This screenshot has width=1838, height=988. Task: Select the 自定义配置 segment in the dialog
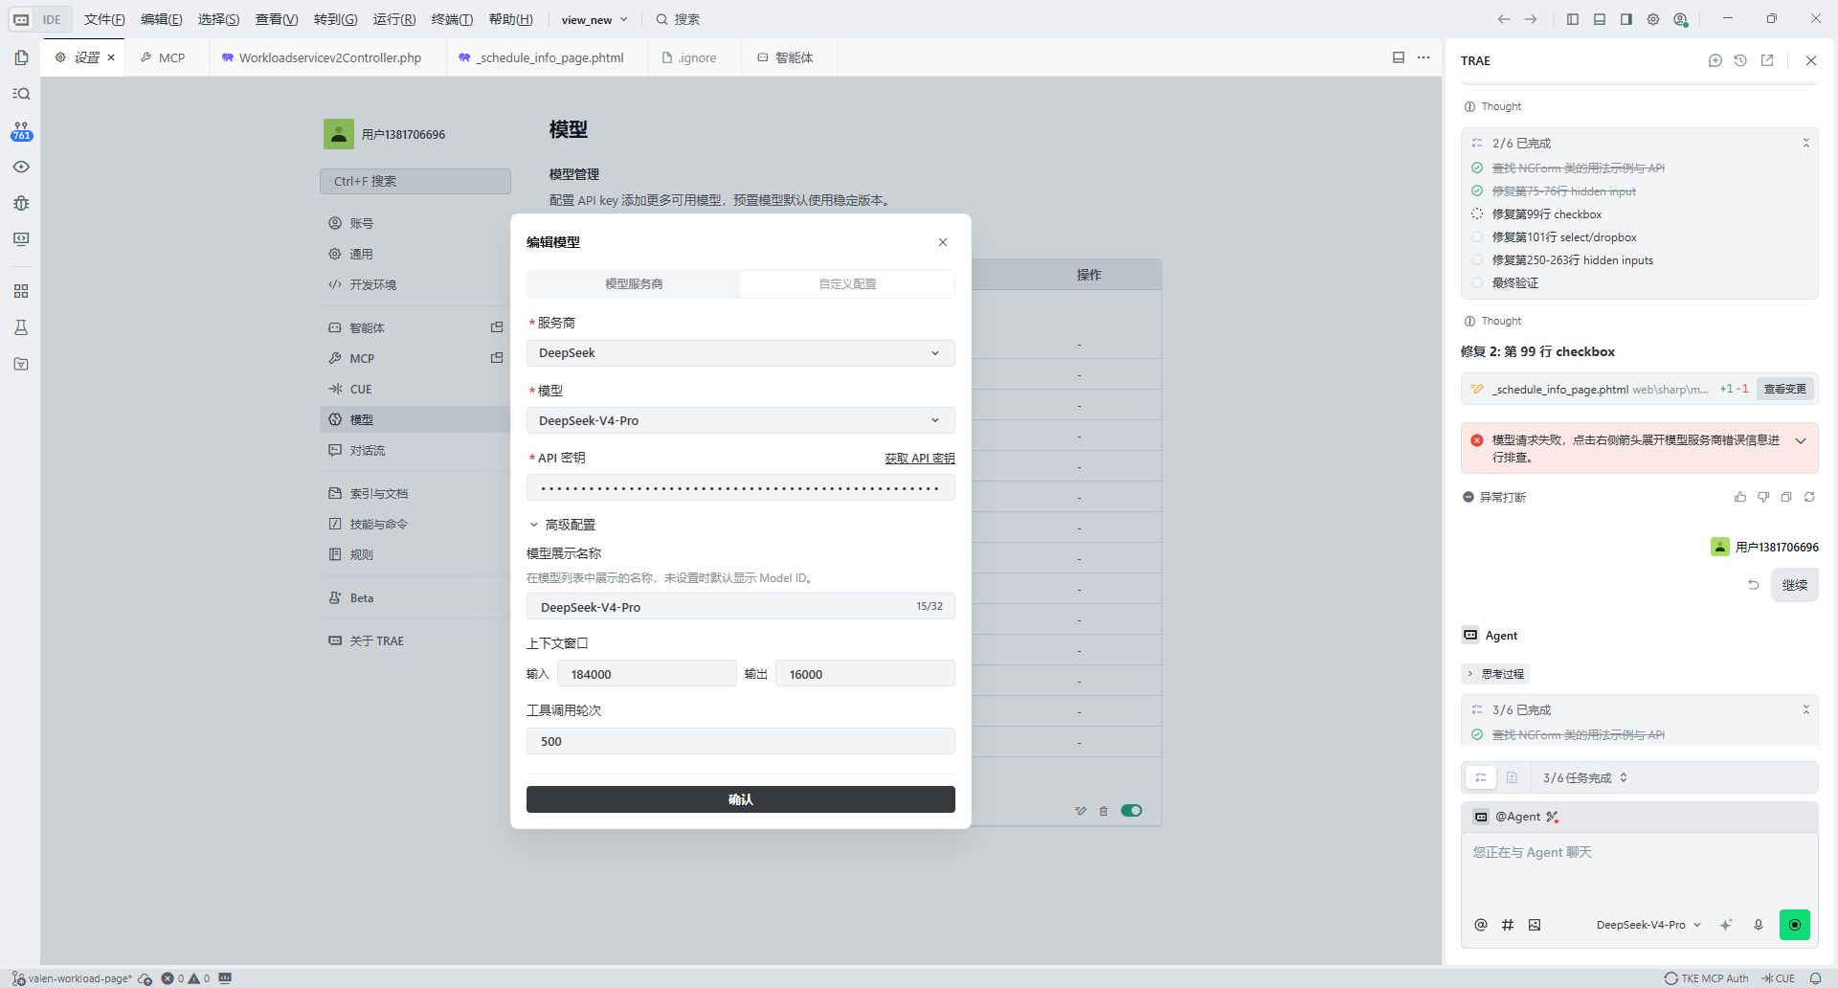click(847, 284)
